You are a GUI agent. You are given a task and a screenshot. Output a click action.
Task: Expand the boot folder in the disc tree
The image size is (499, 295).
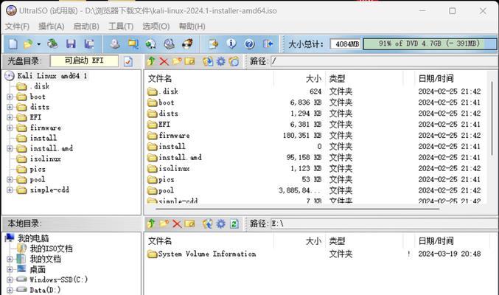(x=10, y=97)
